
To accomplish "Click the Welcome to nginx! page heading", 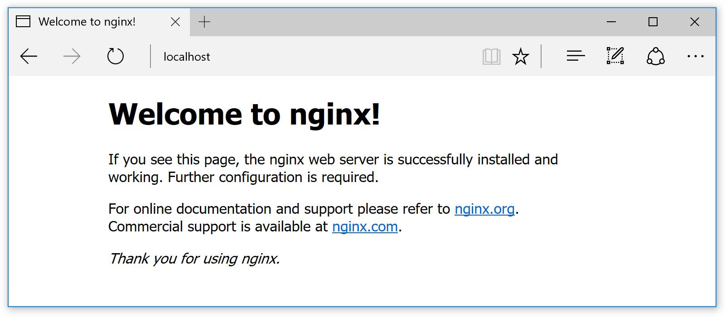I will tap(245, 114).
